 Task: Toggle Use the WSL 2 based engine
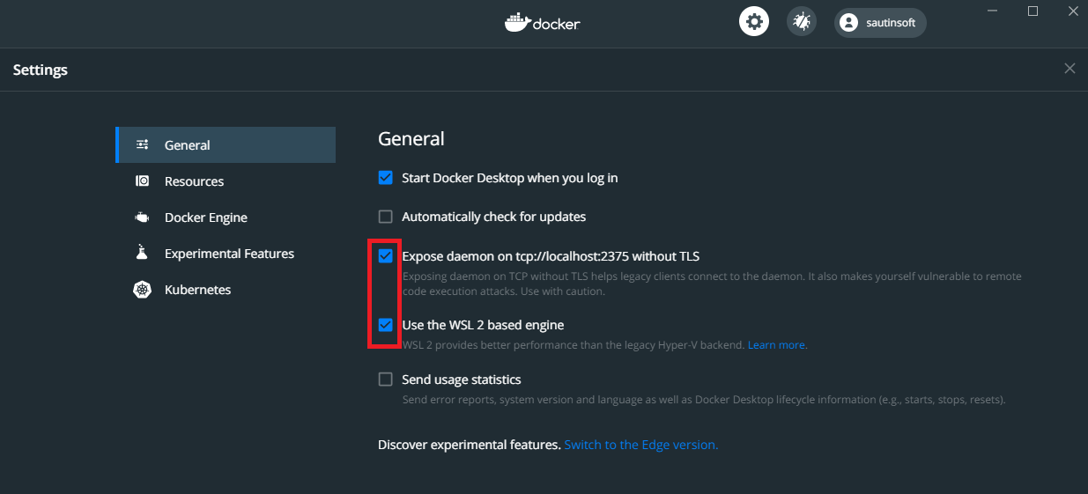385,325
